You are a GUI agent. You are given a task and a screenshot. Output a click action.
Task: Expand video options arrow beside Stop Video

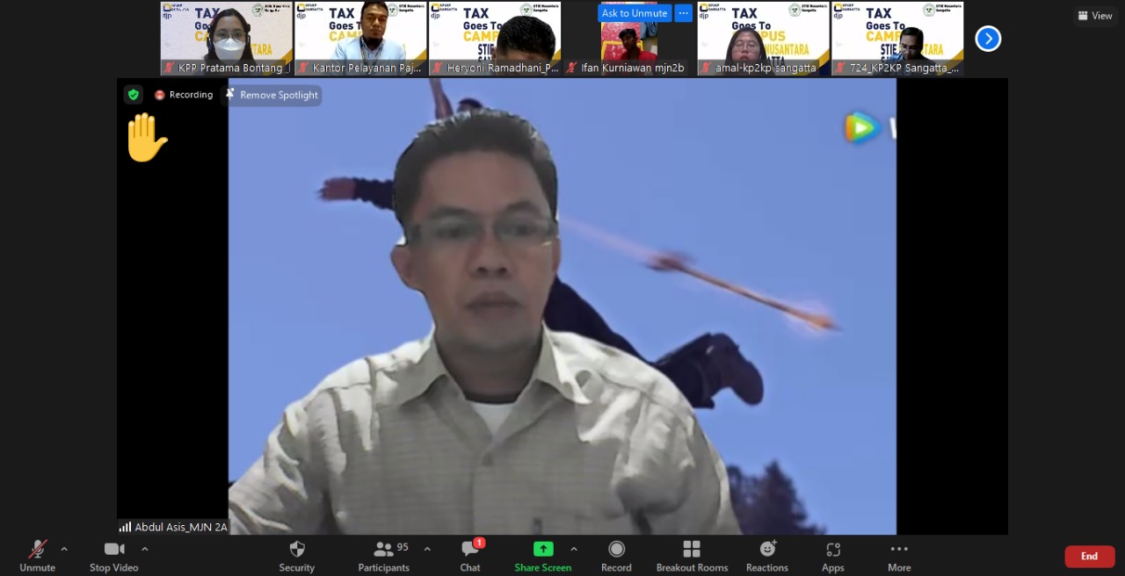[145, 549]
